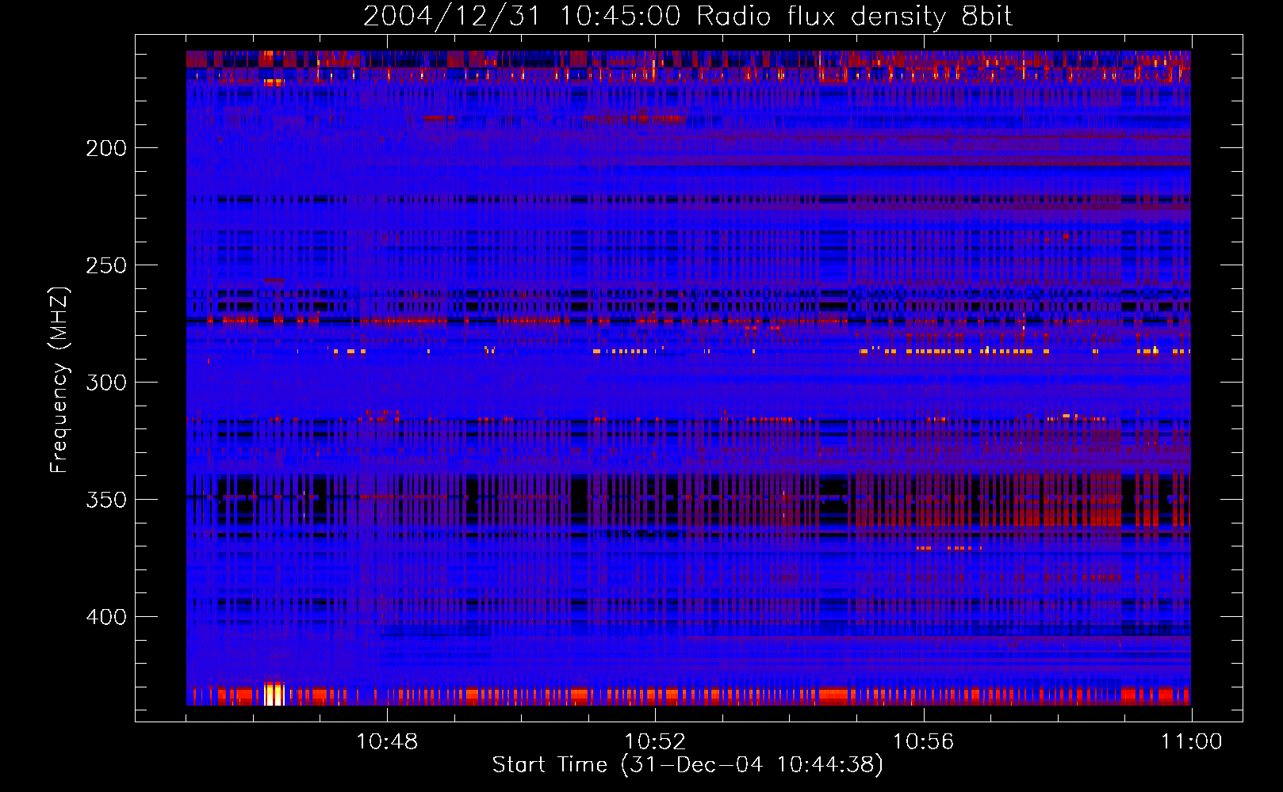The width and height of the screenshot is (1283, 792).
Task: Click the 250 frequency tick label
Action: click(x=106, y=265)
